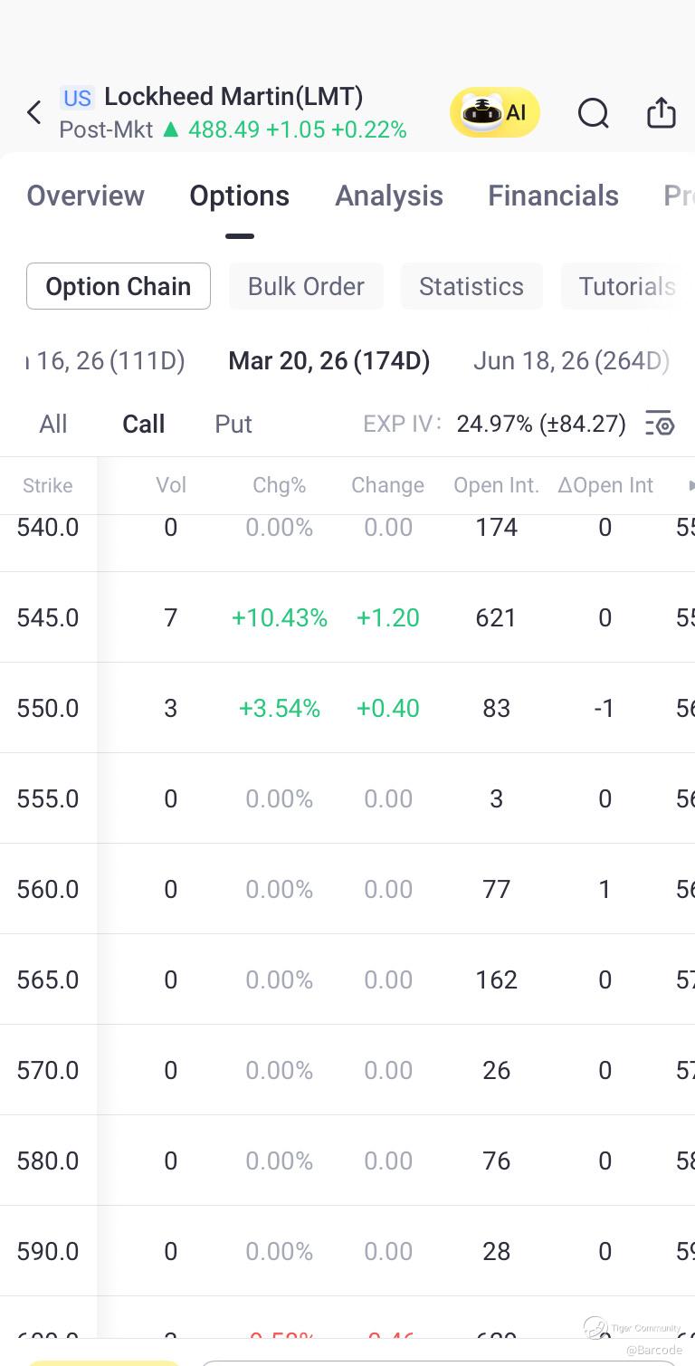Choose the Jun 18, 26 expiration date
The width and height of the screenshot is (695, 1366).
(x=571, y=360)
